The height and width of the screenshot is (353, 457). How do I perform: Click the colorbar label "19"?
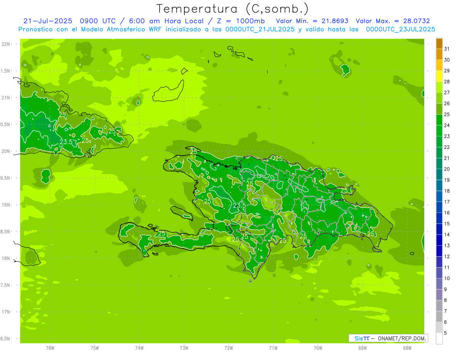[447, 180]
